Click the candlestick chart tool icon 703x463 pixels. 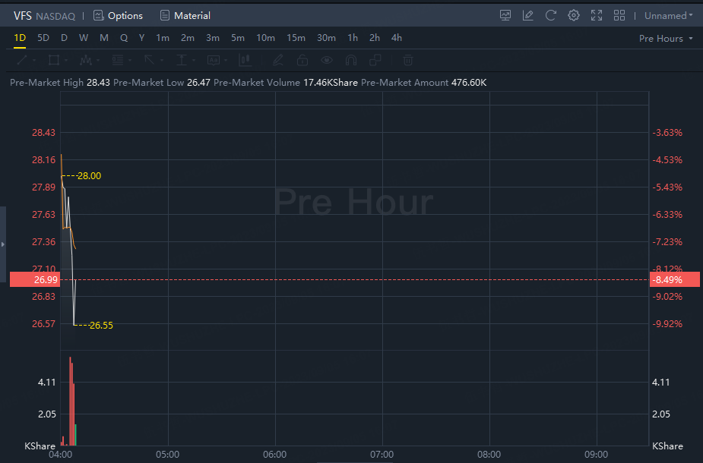245,60
